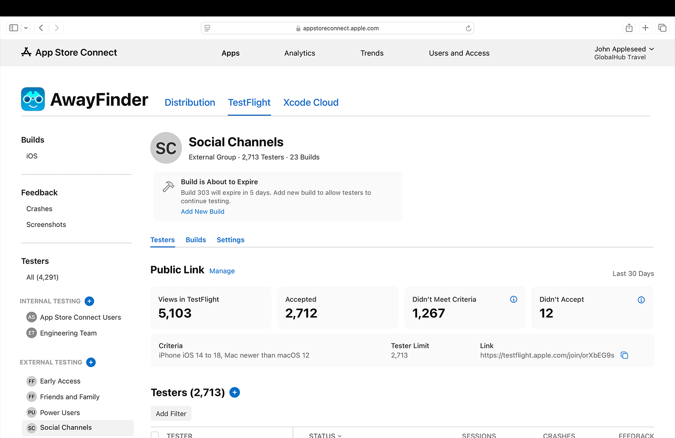Add testers using the plus icon
675x438 pixels.
pos(234,392)
